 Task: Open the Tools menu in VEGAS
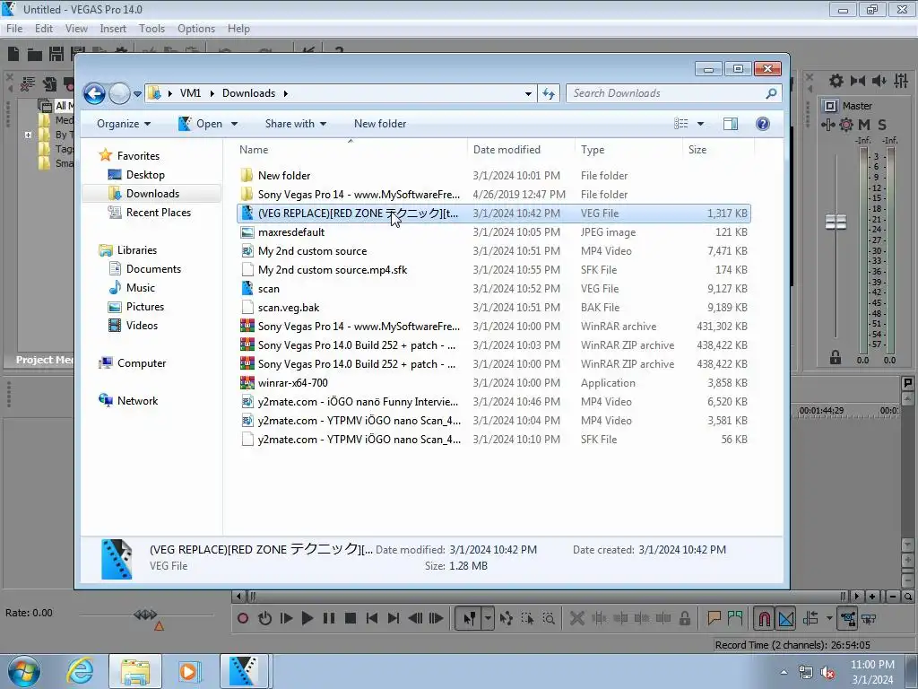[x=152, y=28]
